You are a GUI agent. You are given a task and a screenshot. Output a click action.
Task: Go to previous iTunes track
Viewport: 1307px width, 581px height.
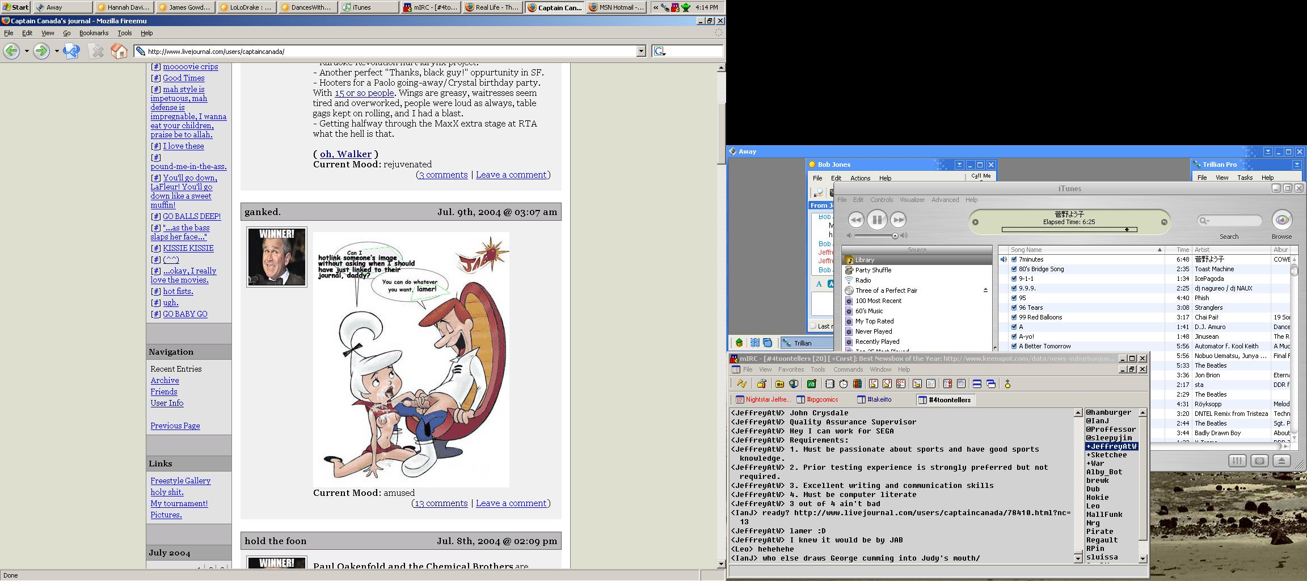856,220
